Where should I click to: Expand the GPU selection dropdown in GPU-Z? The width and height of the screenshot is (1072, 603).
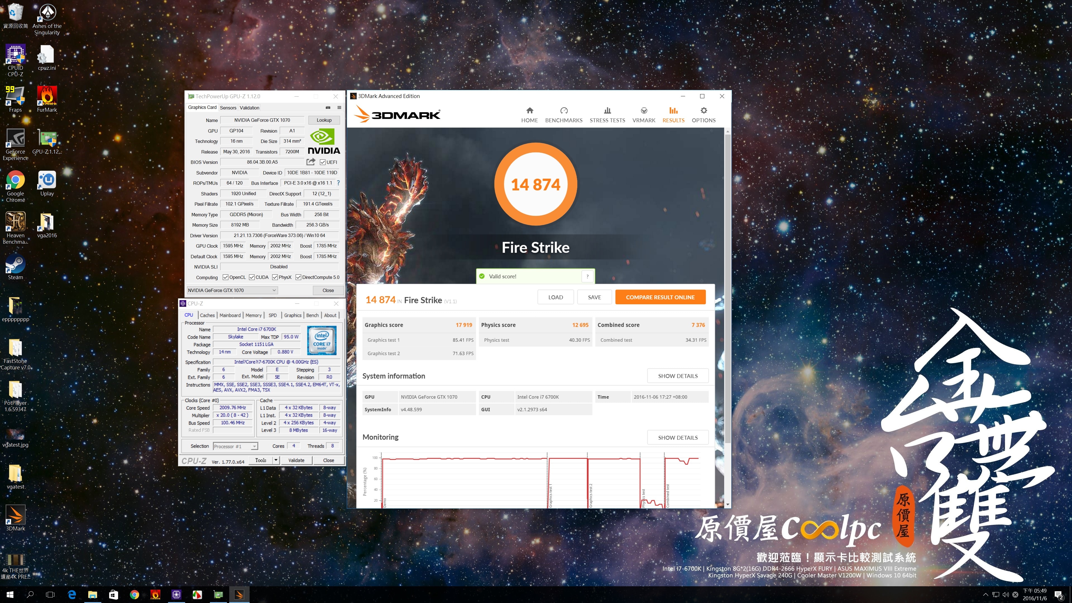[232, 290]
